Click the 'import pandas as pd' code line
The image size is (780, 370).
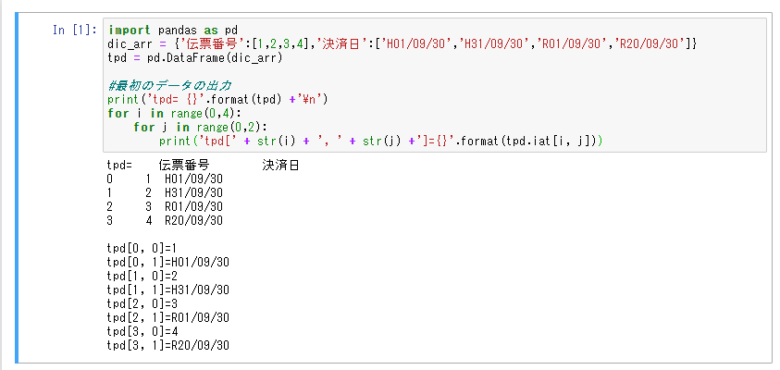point(173,31)
